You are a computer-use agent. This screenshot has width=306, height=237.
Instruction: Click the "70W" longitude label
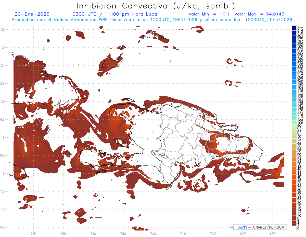click(x=213, y=233)
